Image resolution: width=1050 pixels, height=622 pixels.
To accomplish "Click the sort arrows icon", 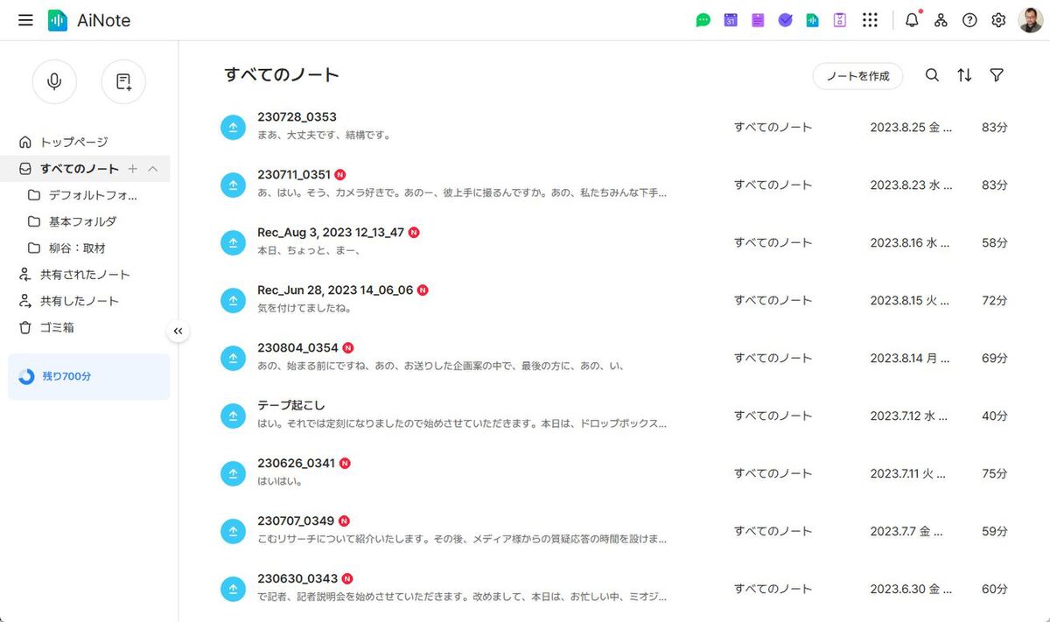I will point(964,76).
